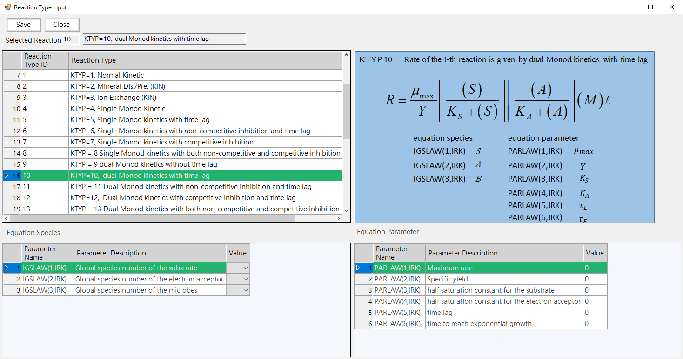The image size is (683, 359).
Task: Click the time lag value cell
Action: pos(595,313)
